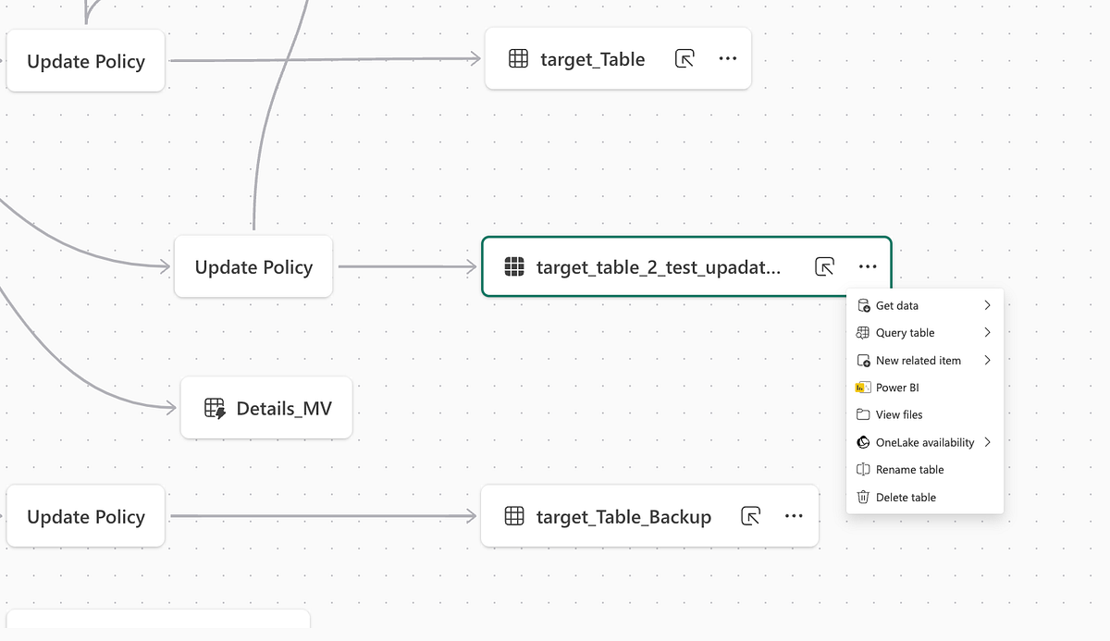Select View files from context menu
The image size is (1110, 641).
(x=899, y=415)
